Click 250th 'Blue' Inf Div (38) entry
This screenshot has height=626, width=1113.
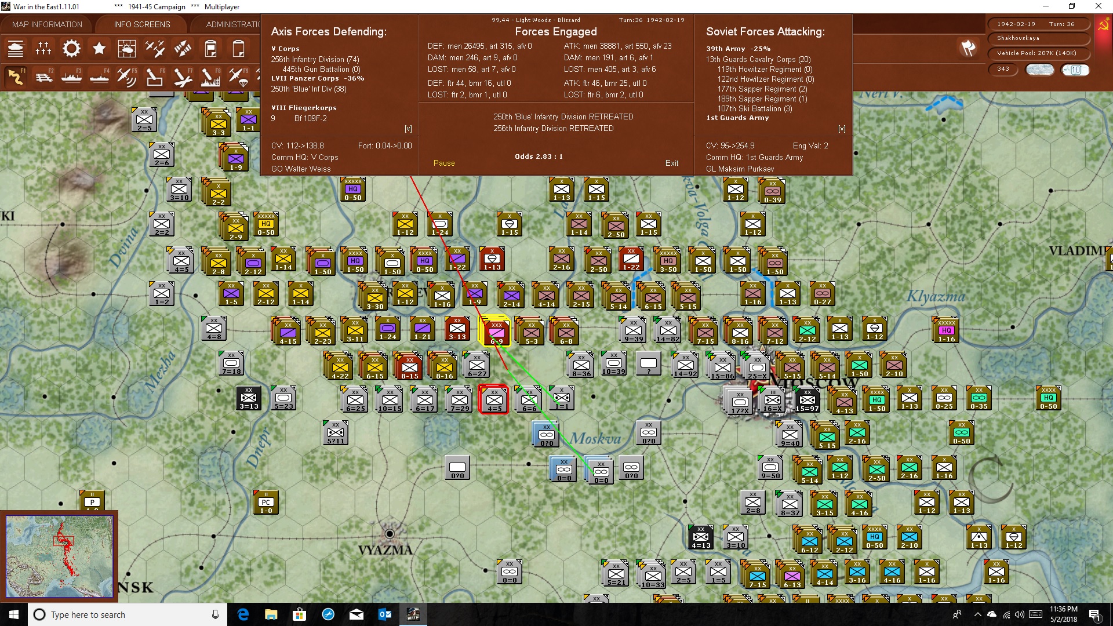tap(309, 89)
